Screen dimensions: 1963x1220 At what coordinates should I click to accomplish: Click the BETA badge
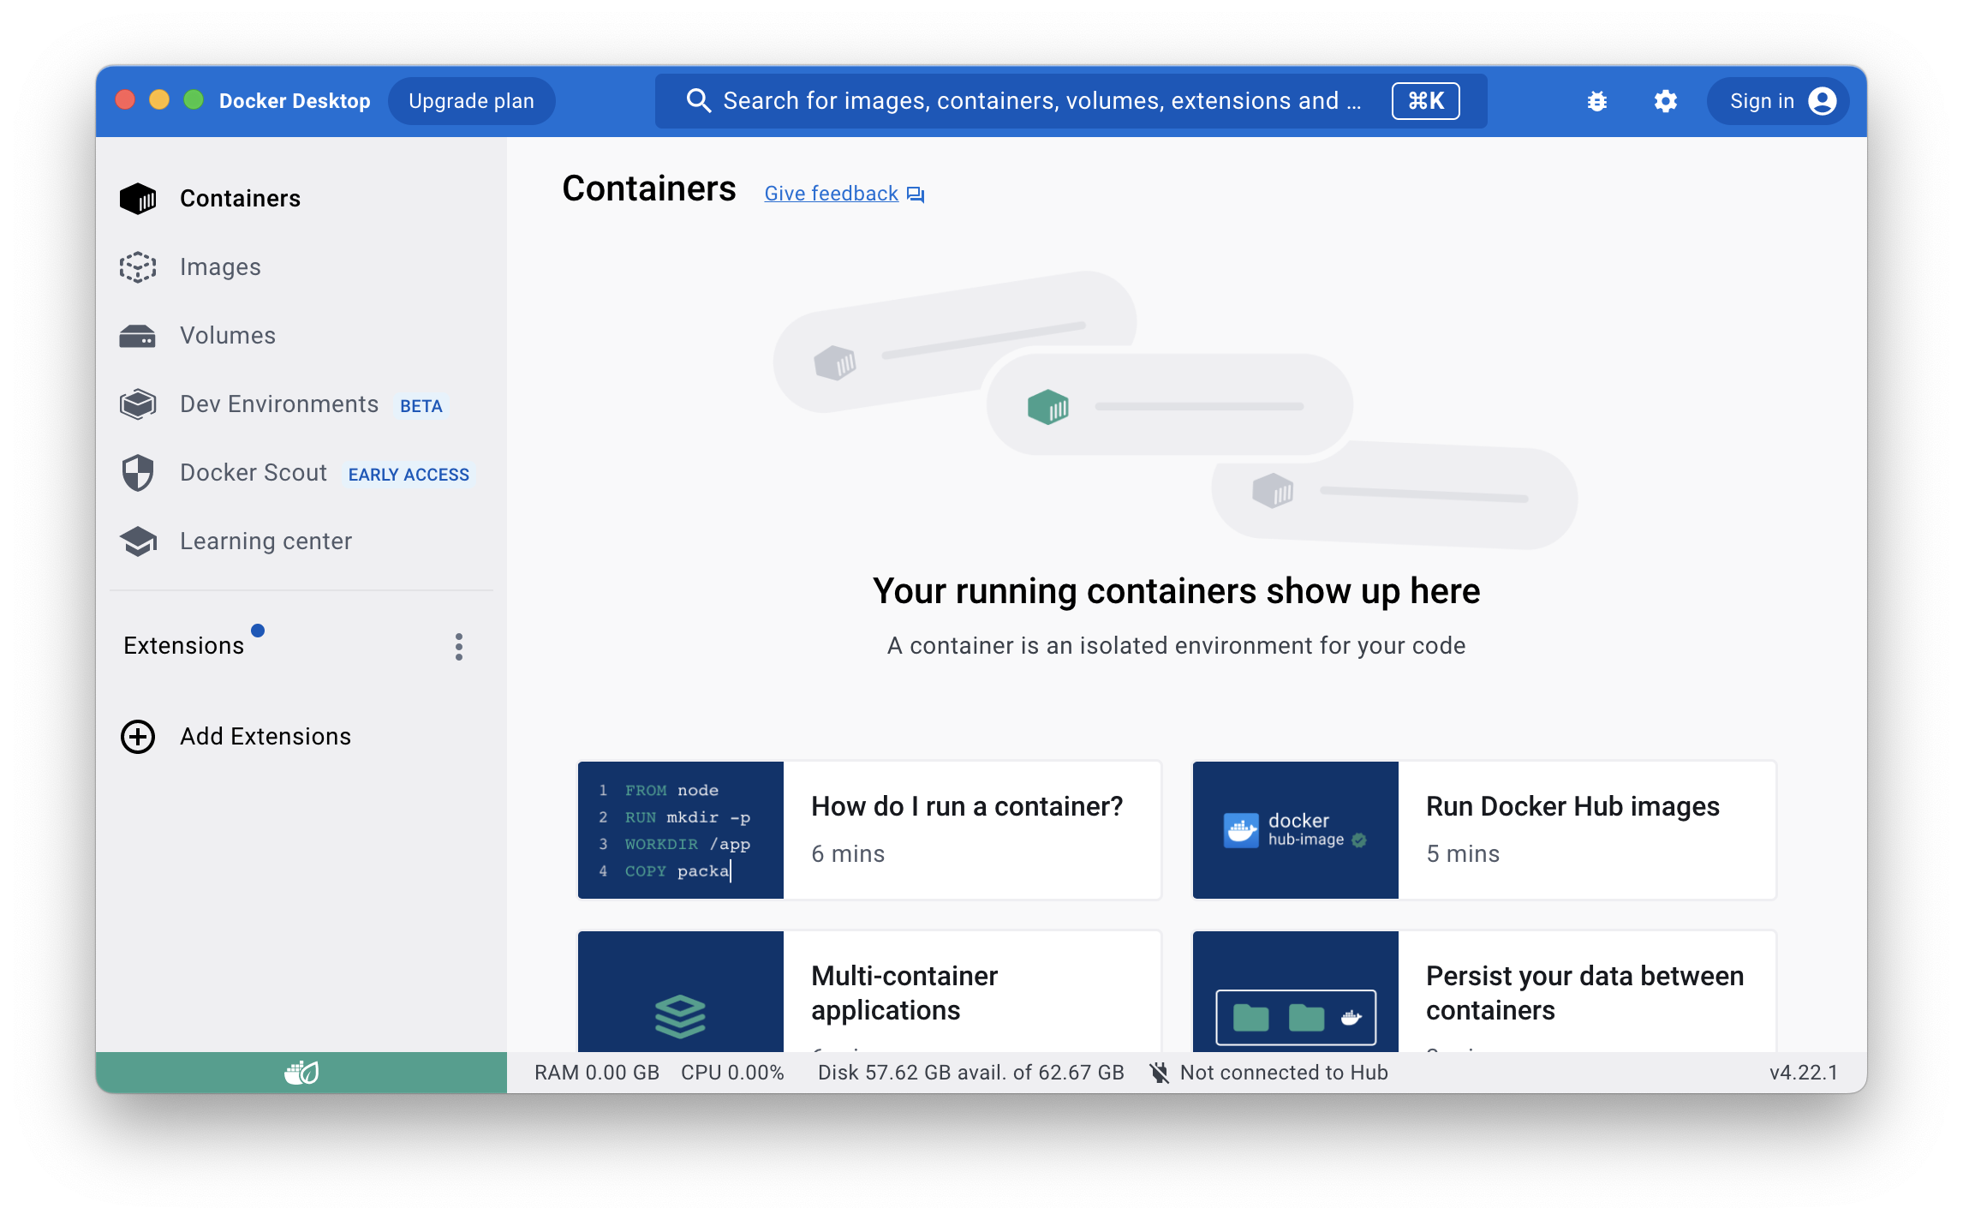(421, 406)
